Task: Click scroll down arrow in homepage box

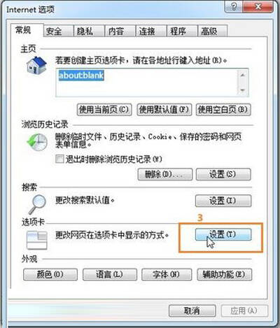Action: pos(242,90)
